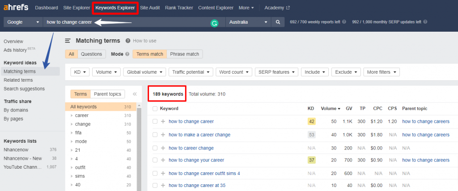458x191 pixels.
Task: Open the Traffic potential filter dropdown
Action: pos(191,72)
